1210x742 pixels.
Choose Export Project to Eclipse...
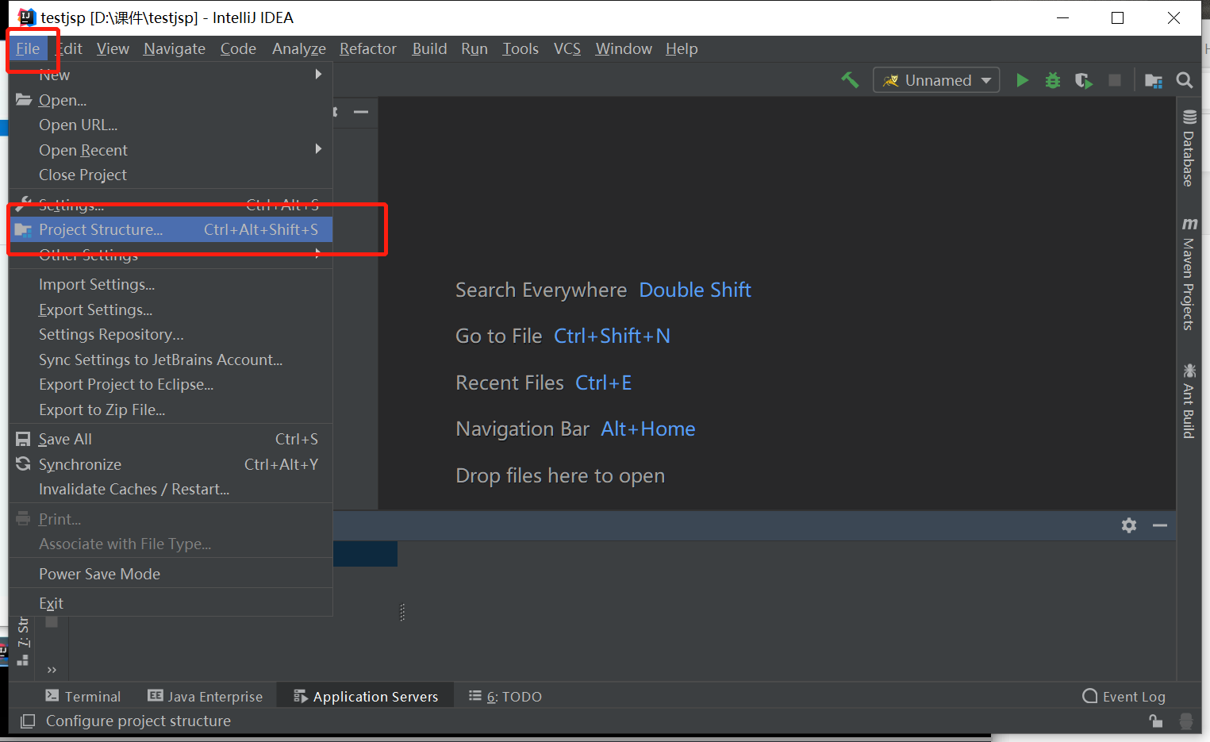[x=171, y=384]
